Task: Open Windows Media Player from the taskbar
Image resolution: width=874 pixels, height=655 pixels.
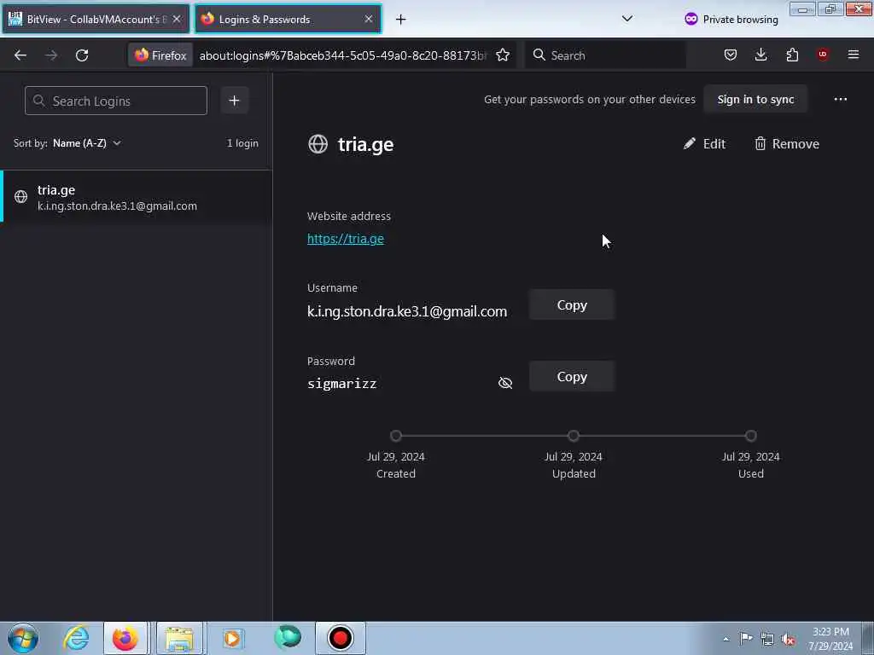Action: click(232, 638)
